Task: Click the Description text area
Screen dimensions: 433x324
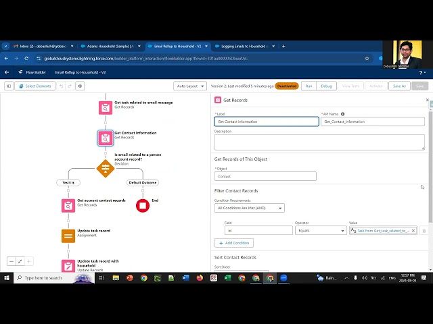Action: click(319, 142)
